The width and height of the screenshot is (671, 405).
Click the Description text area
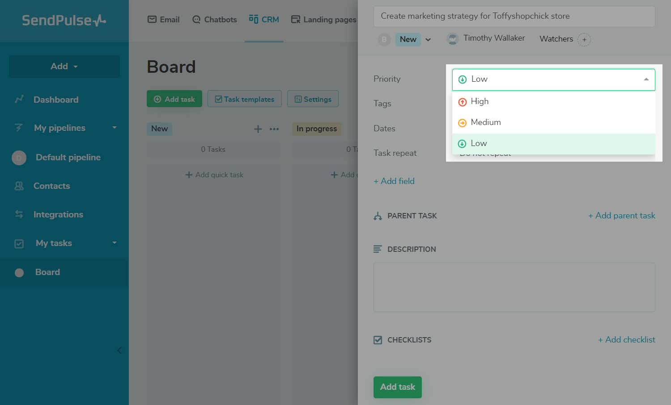(x=514, y=287)
